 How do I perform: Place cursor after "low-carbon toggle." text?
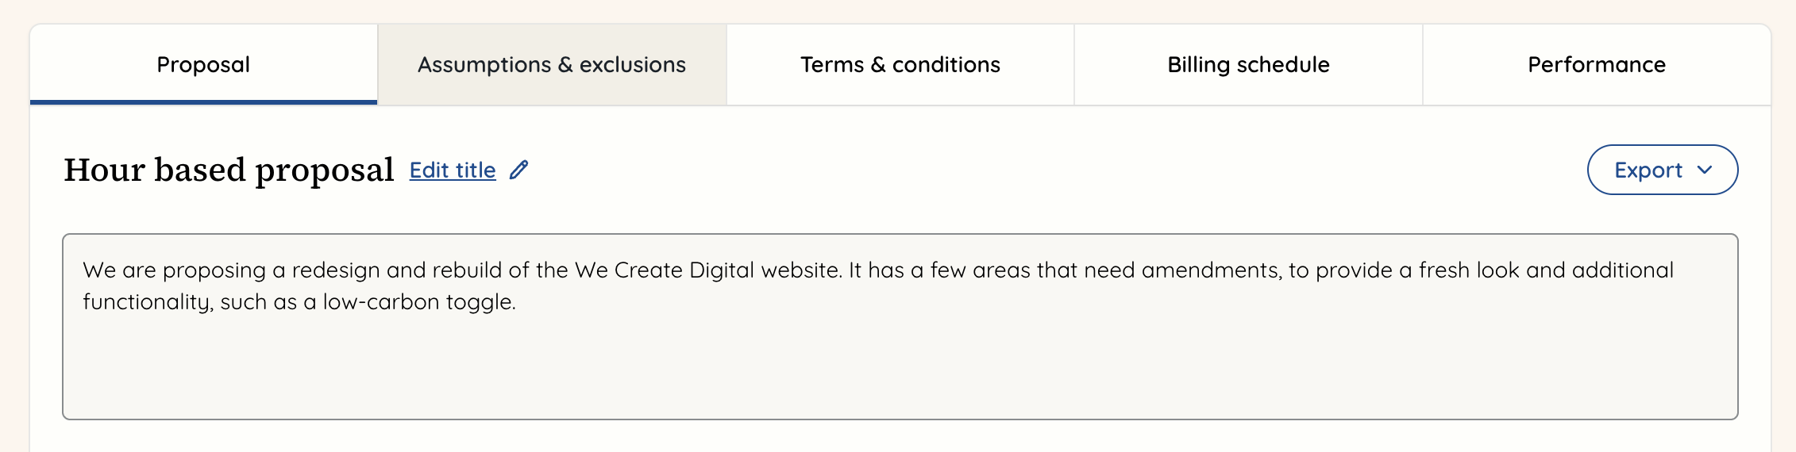coord(517,302)
